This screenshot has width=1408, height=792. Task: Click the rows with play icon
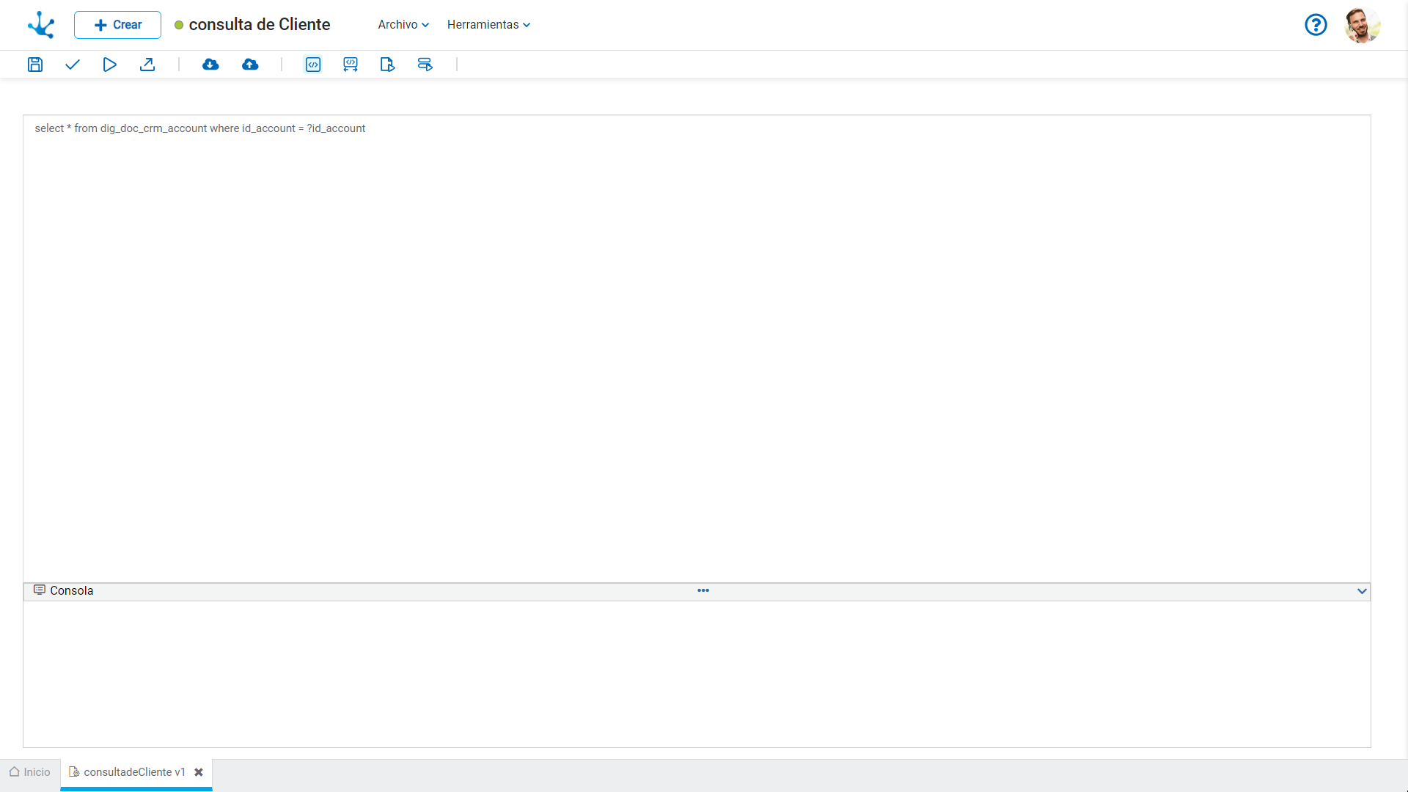point(425,65)
